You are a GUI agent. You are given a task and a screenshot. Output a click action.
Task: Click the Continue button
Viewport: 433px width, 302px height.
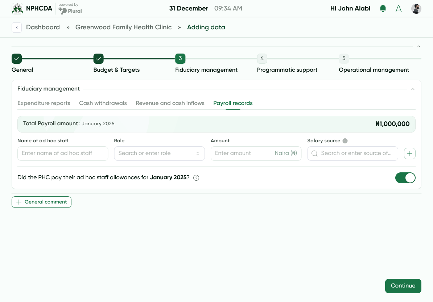coord(403,286)
